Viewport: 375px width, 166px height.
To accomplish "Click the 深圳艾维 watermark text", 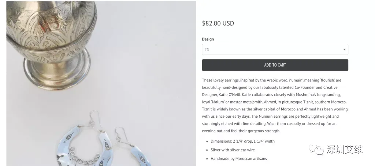I will 345,149.
